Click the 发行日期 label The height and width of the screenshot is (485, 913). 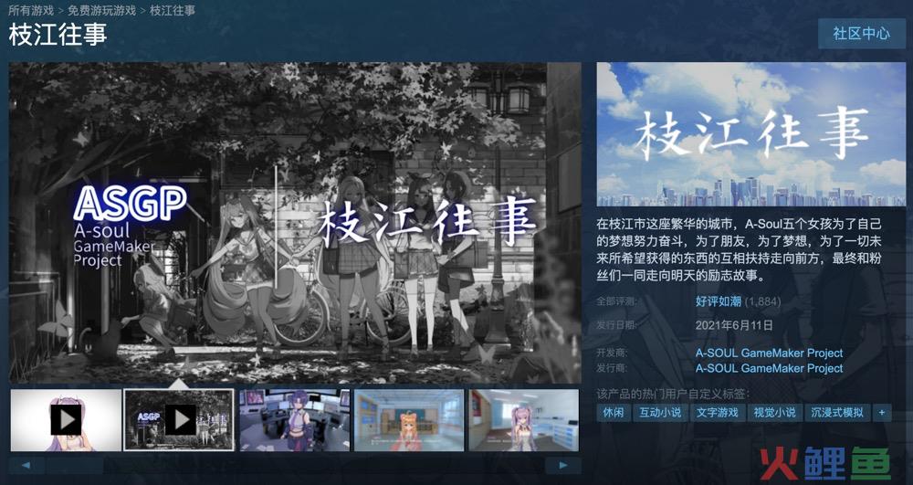tap(618, 325)
